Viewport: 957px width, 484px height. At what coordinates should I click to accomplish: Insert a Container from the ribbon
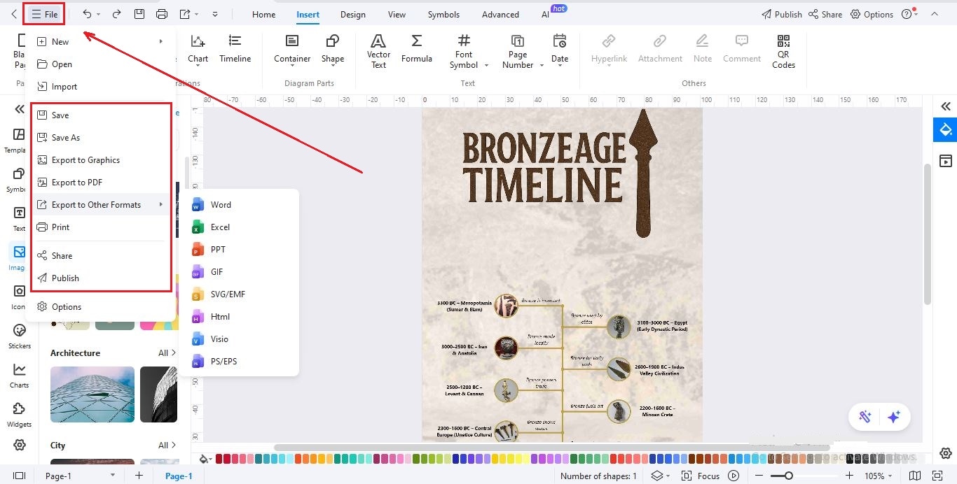[x=292, y=49]
